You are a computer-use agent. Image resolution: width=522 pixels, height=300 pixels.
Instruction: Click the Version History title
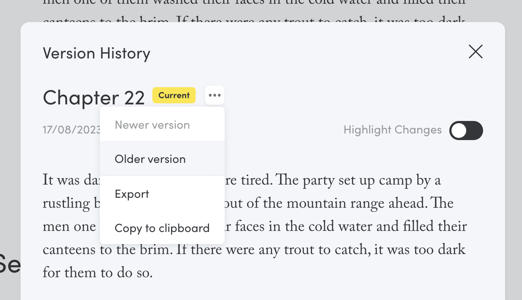click(97, 53)
